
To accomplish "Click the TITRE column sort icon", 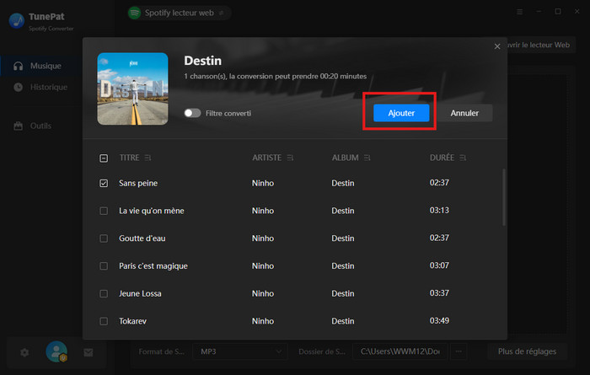I will (x=148, y=158).
